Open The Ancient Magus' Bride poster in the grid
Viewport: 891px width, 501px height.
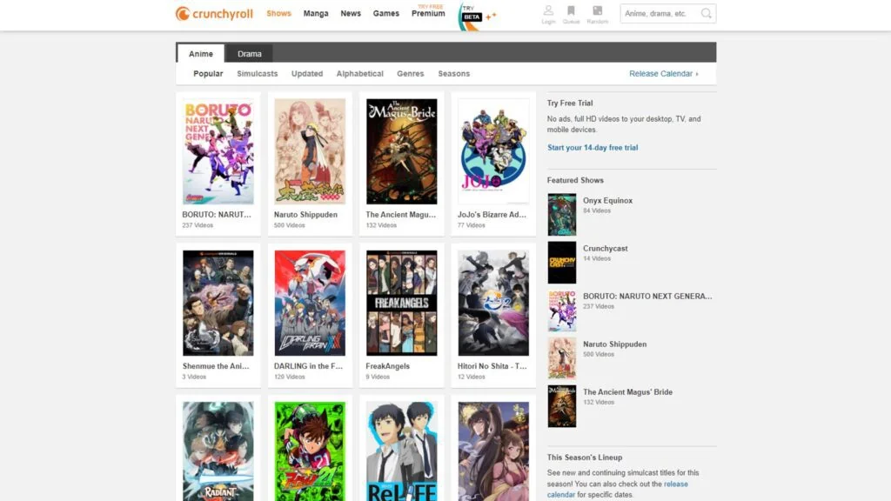click(x=402, y=151)
